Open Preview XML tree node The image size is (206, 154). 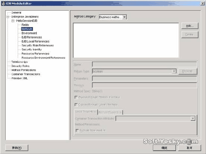(19, 78)
